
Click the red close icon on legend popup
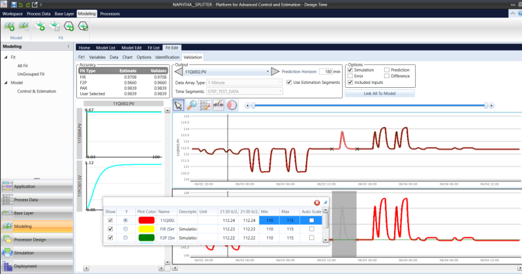point(317,202)
